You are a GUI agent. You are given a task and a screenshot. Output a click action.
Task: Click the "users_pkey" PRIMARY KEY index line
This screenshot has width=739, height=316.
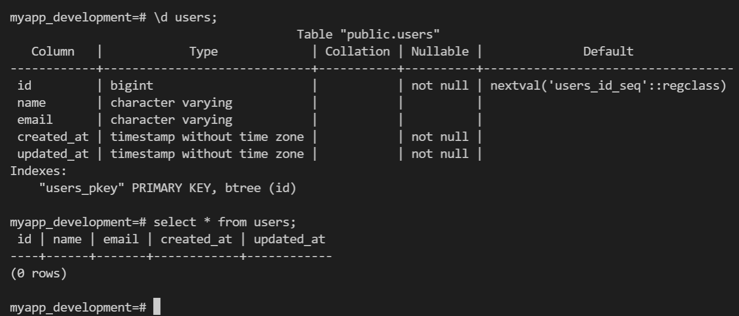point(168,188)
